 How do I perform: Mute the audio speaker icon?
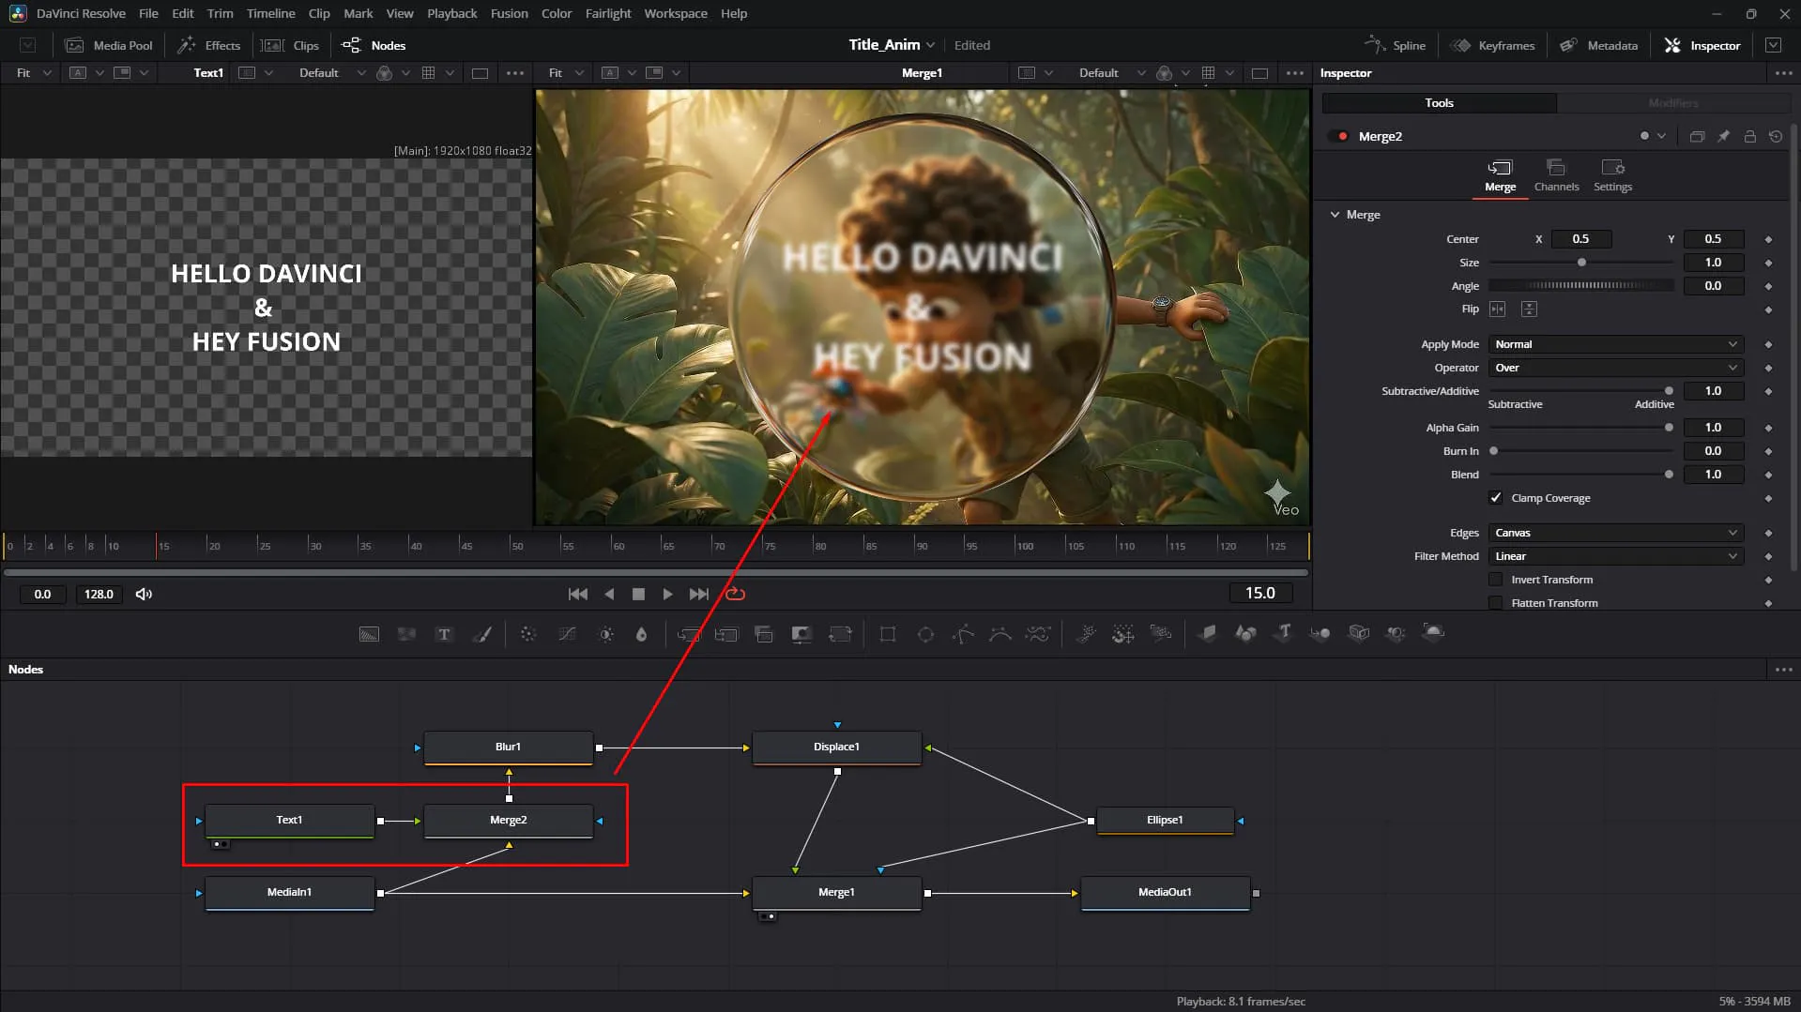click(144, 594)
